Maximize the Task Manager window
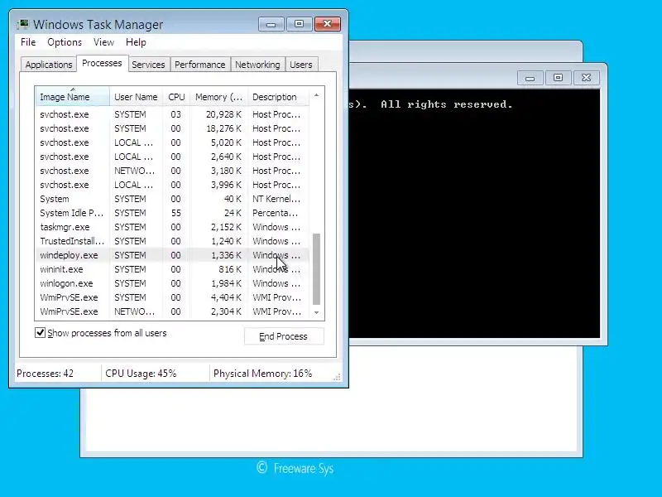 [x=299, y=24]
